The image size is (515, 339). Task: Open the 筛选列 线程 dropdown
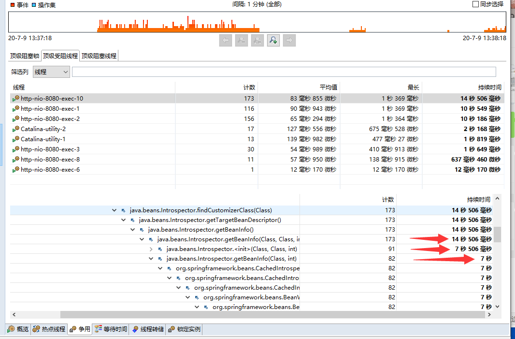[51, 72]
